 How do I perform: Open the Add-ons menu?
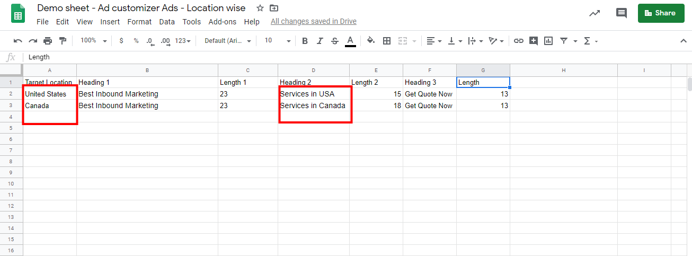[223, 22]
